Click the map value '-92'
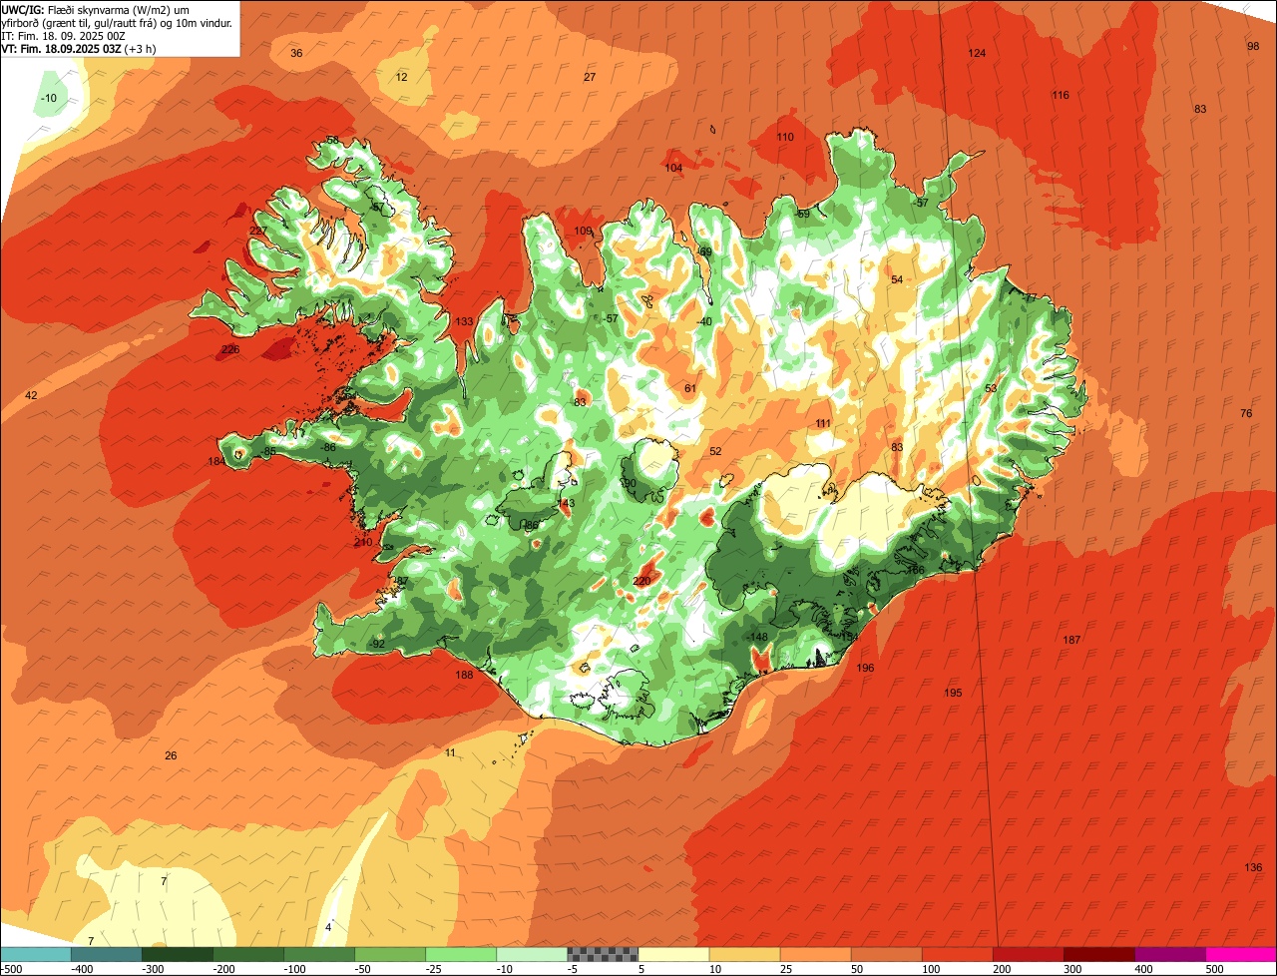 point(377,644)
